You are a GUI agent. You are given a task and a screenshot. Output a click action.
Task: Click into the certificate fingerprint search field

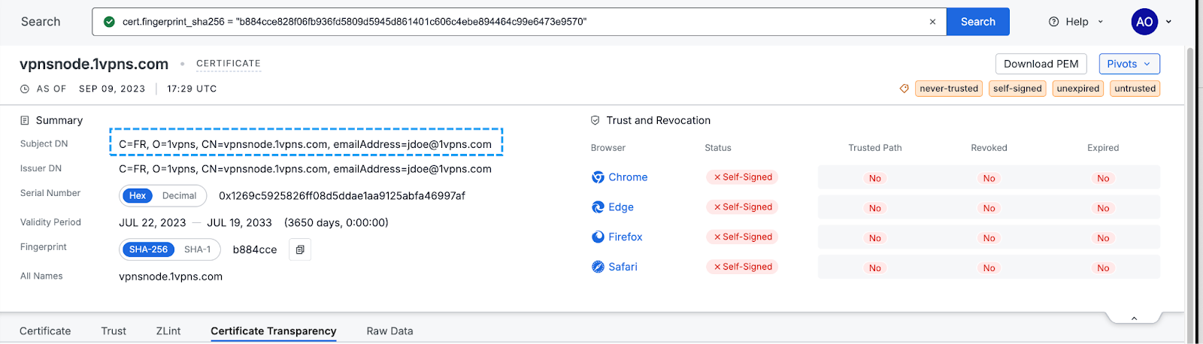pos(519,22)
